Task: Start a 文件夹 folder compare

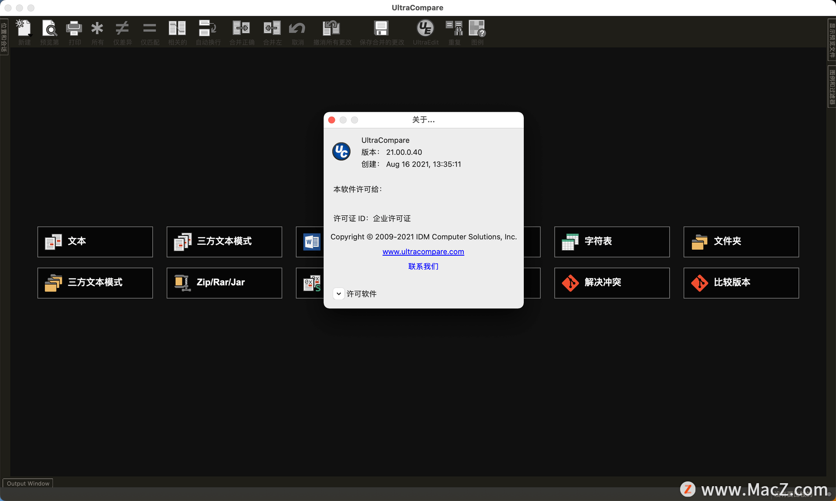Action: tap(741, 242)
